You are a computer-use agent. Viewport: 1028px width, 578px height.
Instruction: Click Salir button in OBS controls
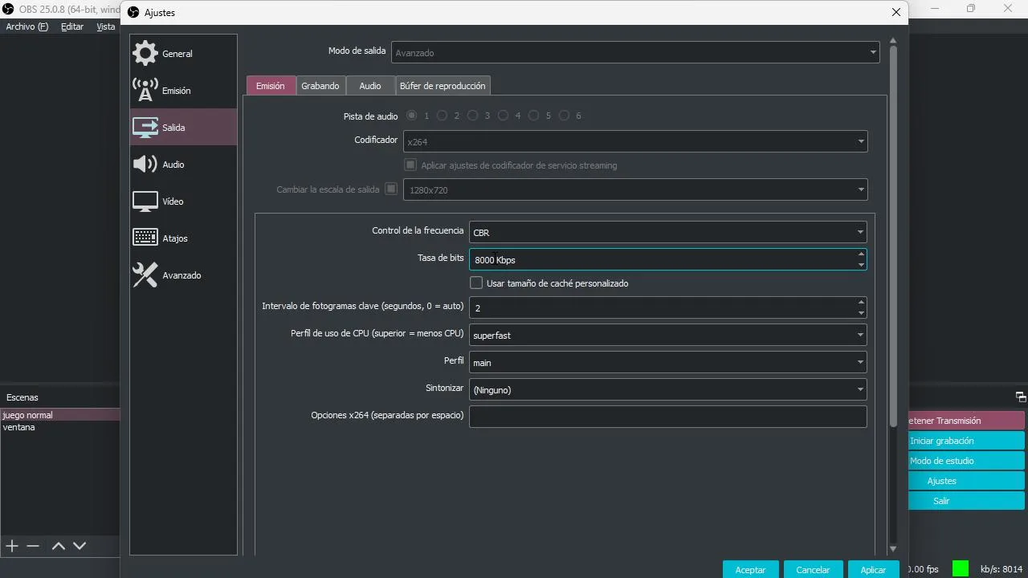[966, 501]
